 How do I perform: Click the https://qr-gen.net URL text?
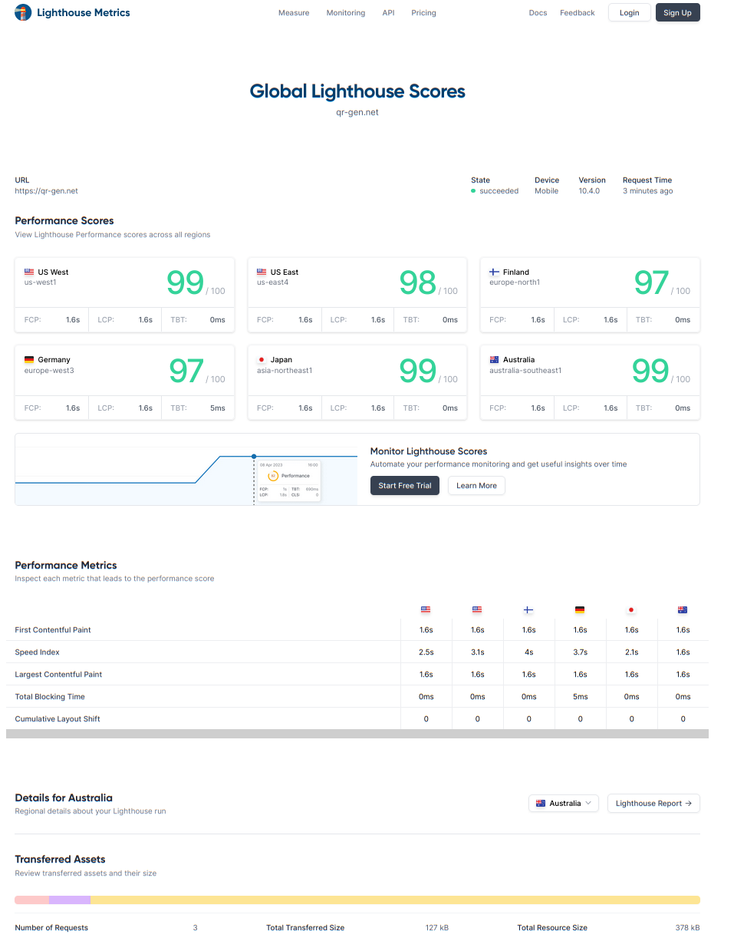coord(47,191)
